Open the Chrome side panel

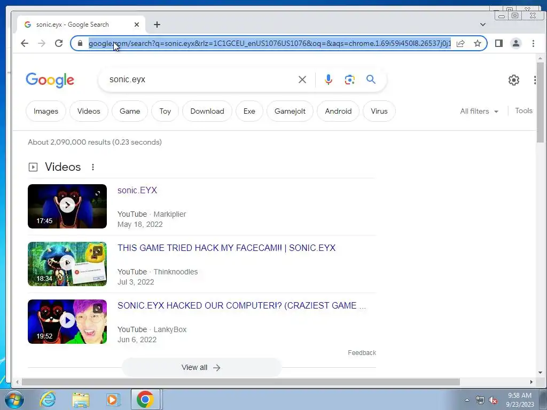click(x=499, y=43)
